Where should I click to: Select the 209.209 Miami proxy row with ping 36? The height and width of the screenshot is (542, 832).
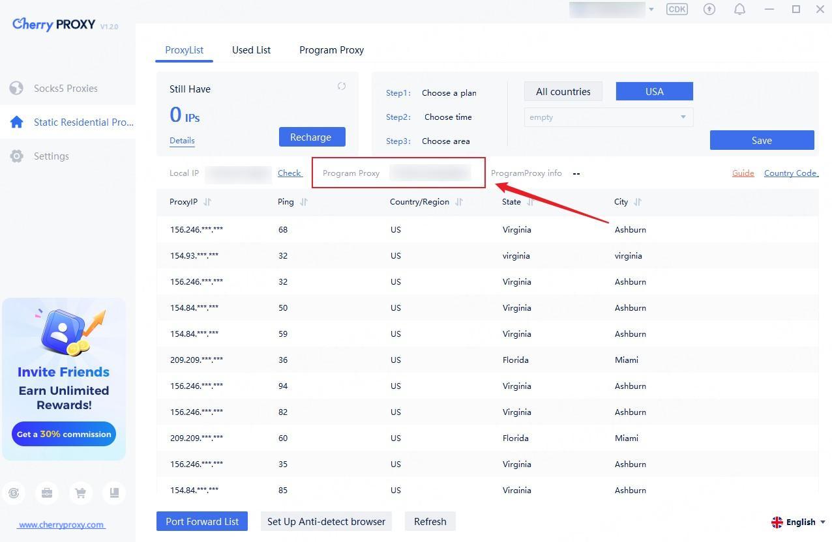(391, 360)
